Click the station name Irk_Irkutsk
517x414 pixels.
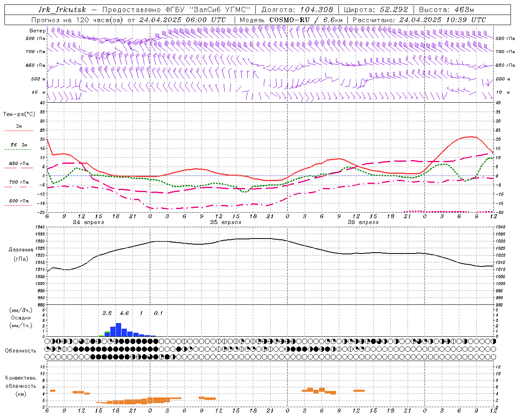tap(62, 10)
